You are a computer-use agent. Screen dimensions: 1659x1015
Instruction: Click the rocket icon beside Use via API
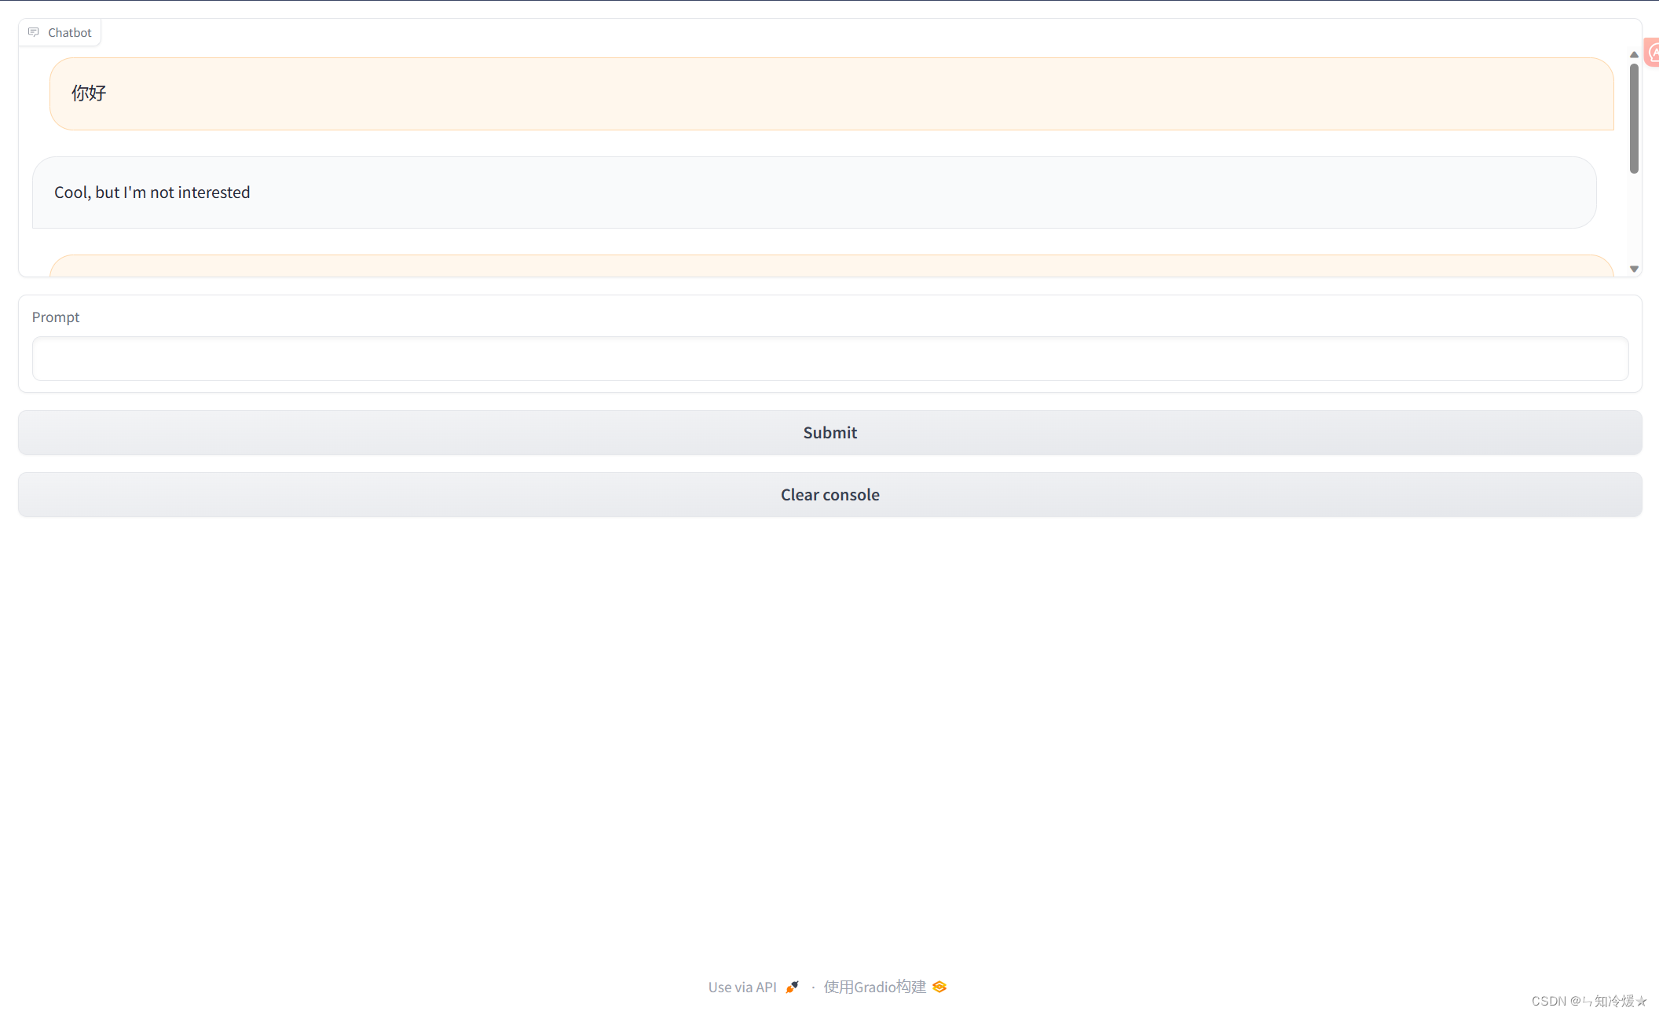[792, 987]
